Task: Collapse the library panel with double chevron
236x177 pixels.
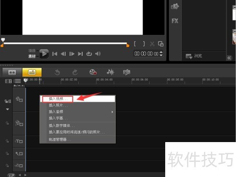Action: click(229, 58)
